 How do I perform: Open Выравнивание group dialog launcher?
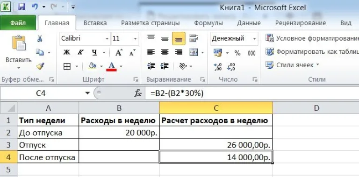pyautogui.click(x=202, y=79)
